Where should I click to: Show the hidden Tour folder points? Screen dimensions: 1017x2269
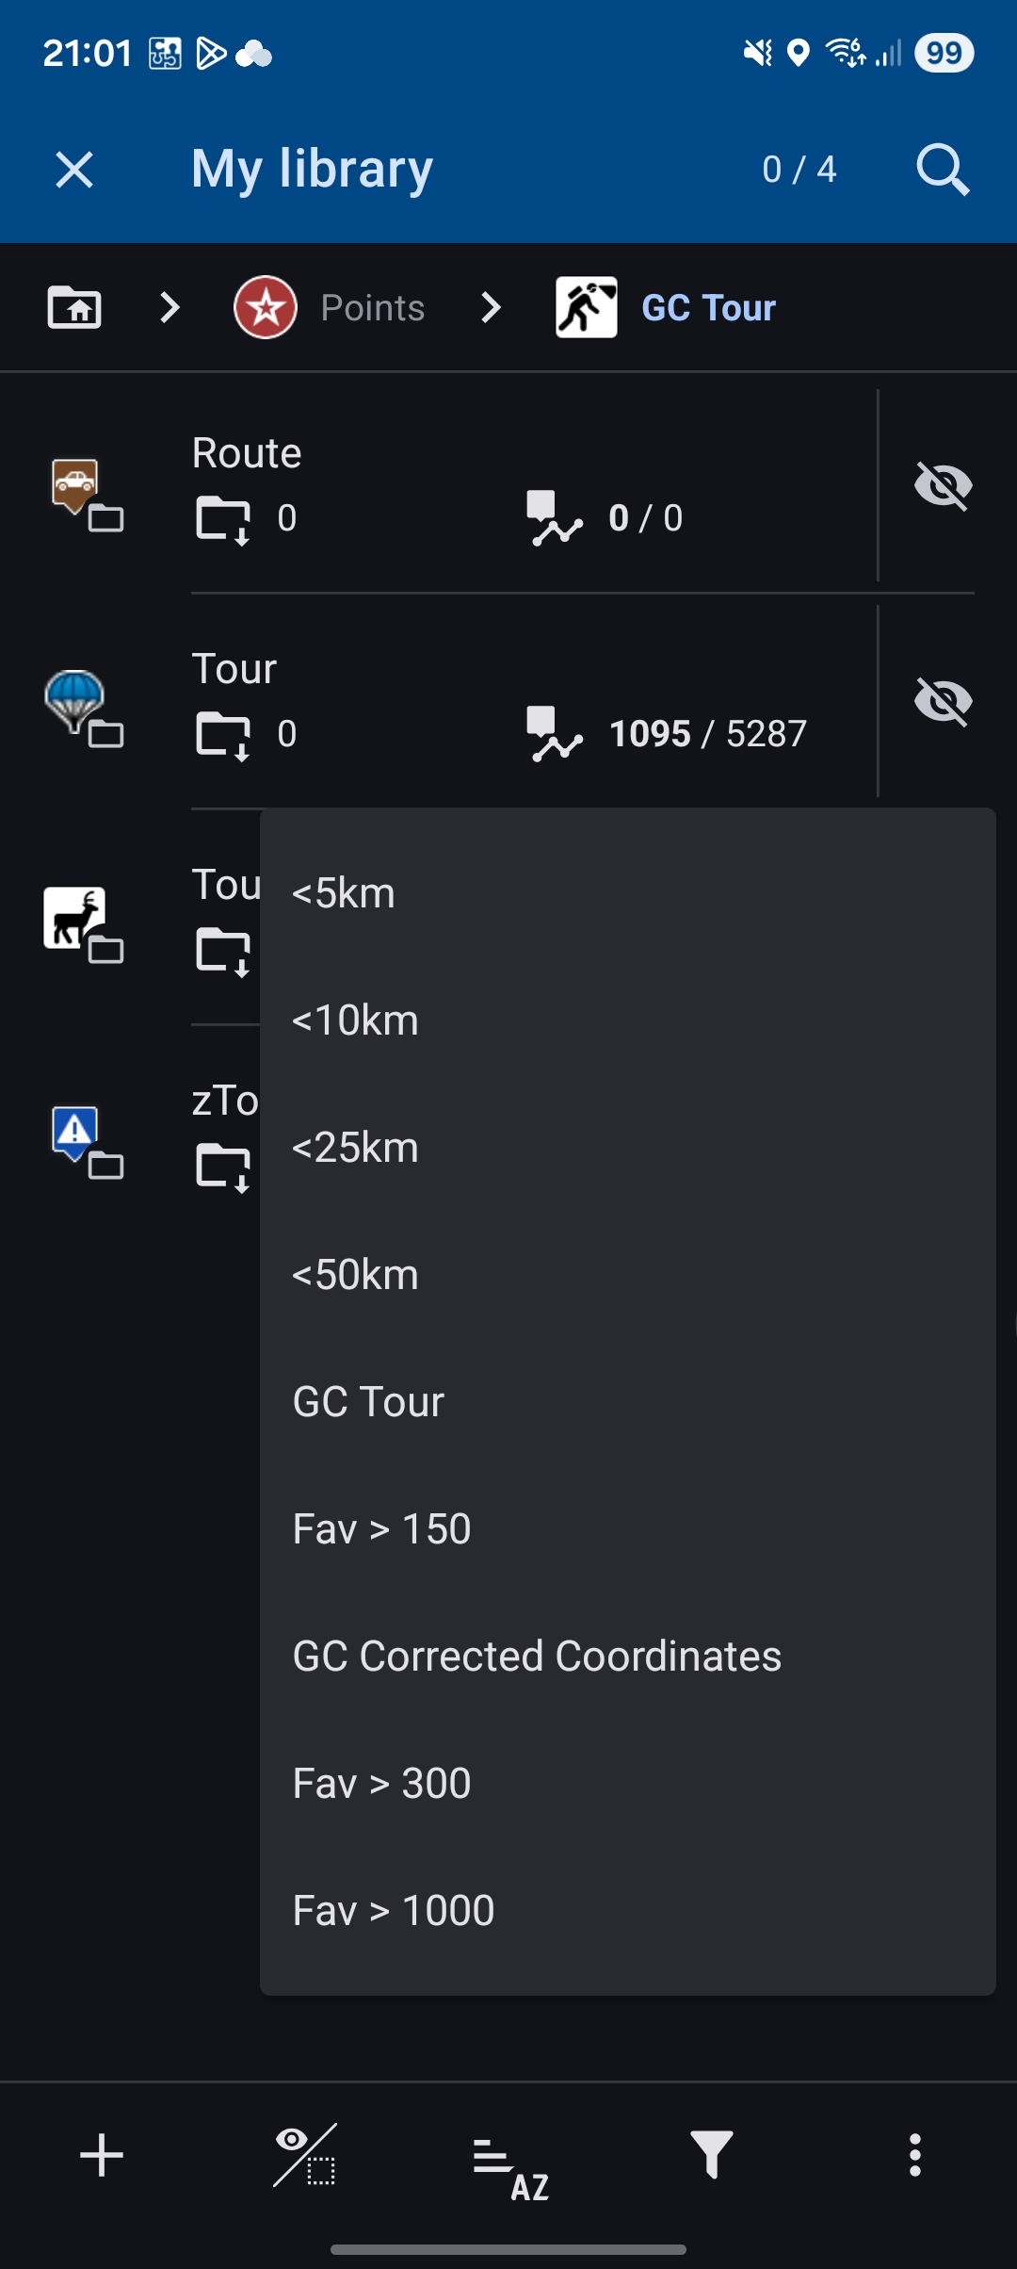click(943, 702)
